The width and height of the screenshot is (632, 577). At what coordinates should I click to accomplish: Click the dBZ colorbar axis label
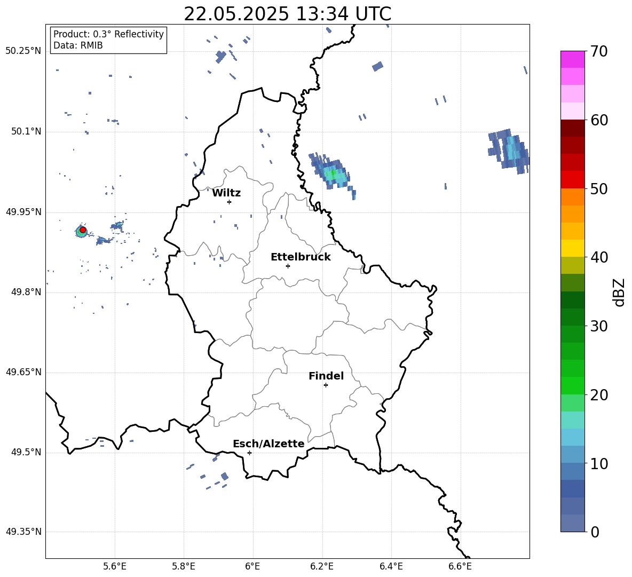click(620, 292)
